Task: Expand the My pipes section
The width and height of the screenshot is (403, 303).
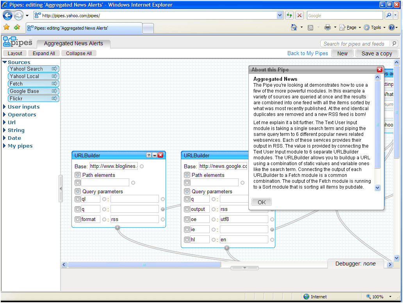Action: (x=4, y=146)
